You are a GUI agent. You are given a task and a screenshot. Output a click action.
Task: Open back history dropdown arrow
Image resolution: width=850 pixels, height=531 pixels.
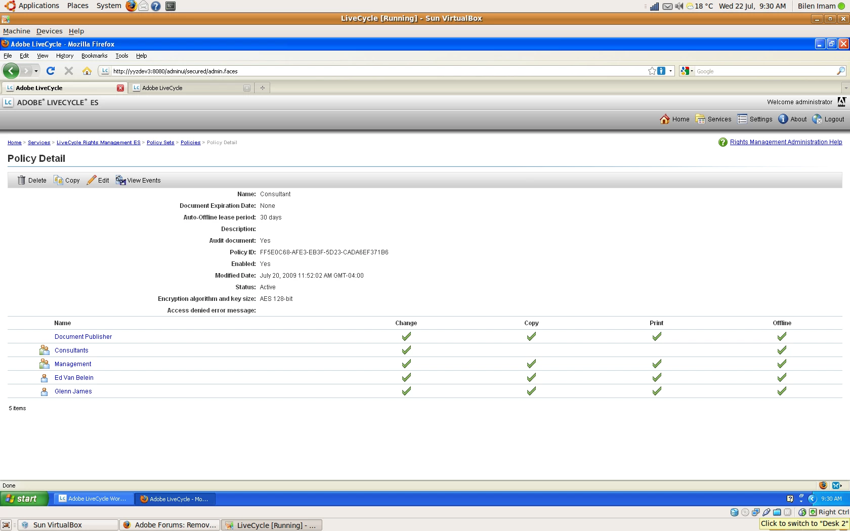[36, 71]
